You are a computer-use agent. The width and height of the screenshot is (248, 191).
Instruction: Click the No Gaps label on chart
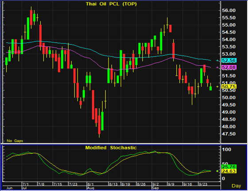pos(15,141)
